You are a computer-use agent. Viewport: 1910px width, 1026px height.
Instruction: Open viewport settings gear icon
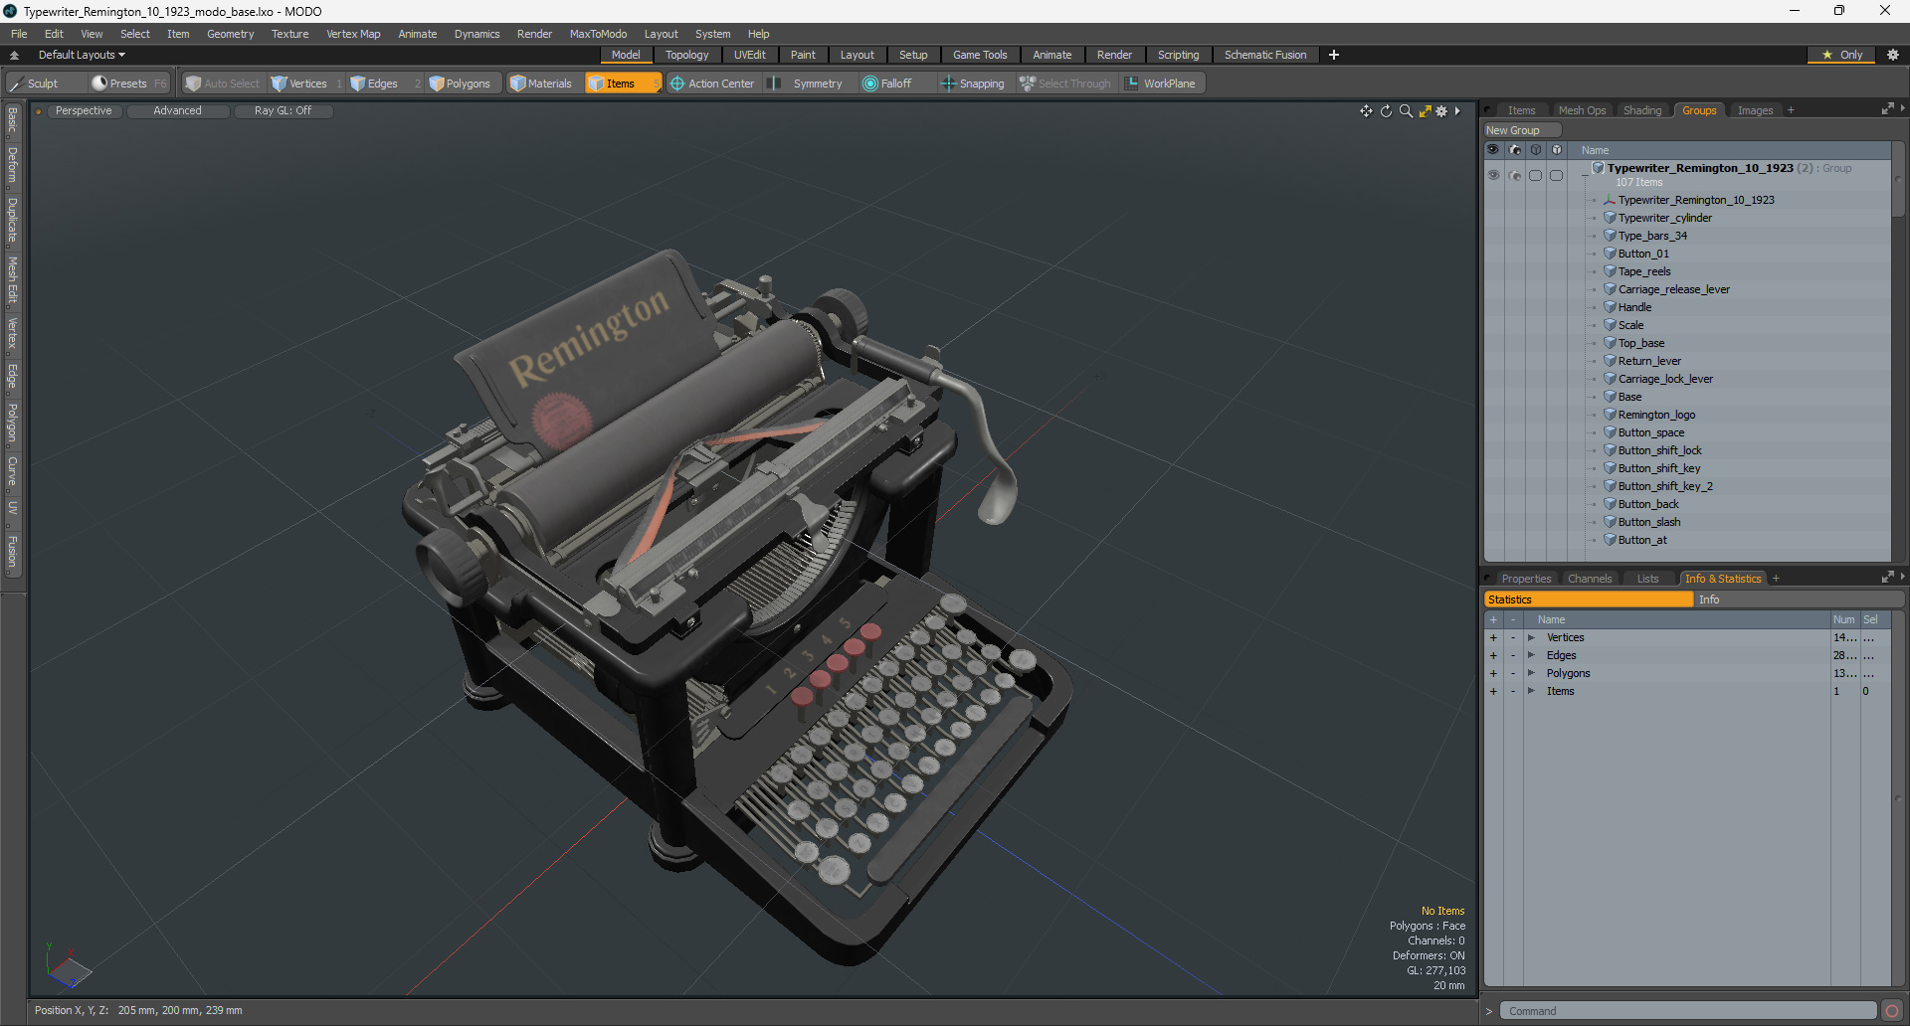1441,111
